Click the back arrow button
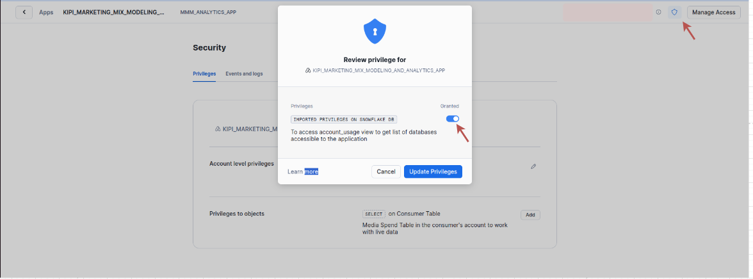 tap(24, 12)
